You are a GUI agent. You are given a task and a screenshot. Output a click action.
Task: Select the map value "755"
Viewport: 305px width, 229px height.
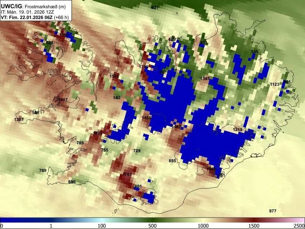click(x=104, y=150)
